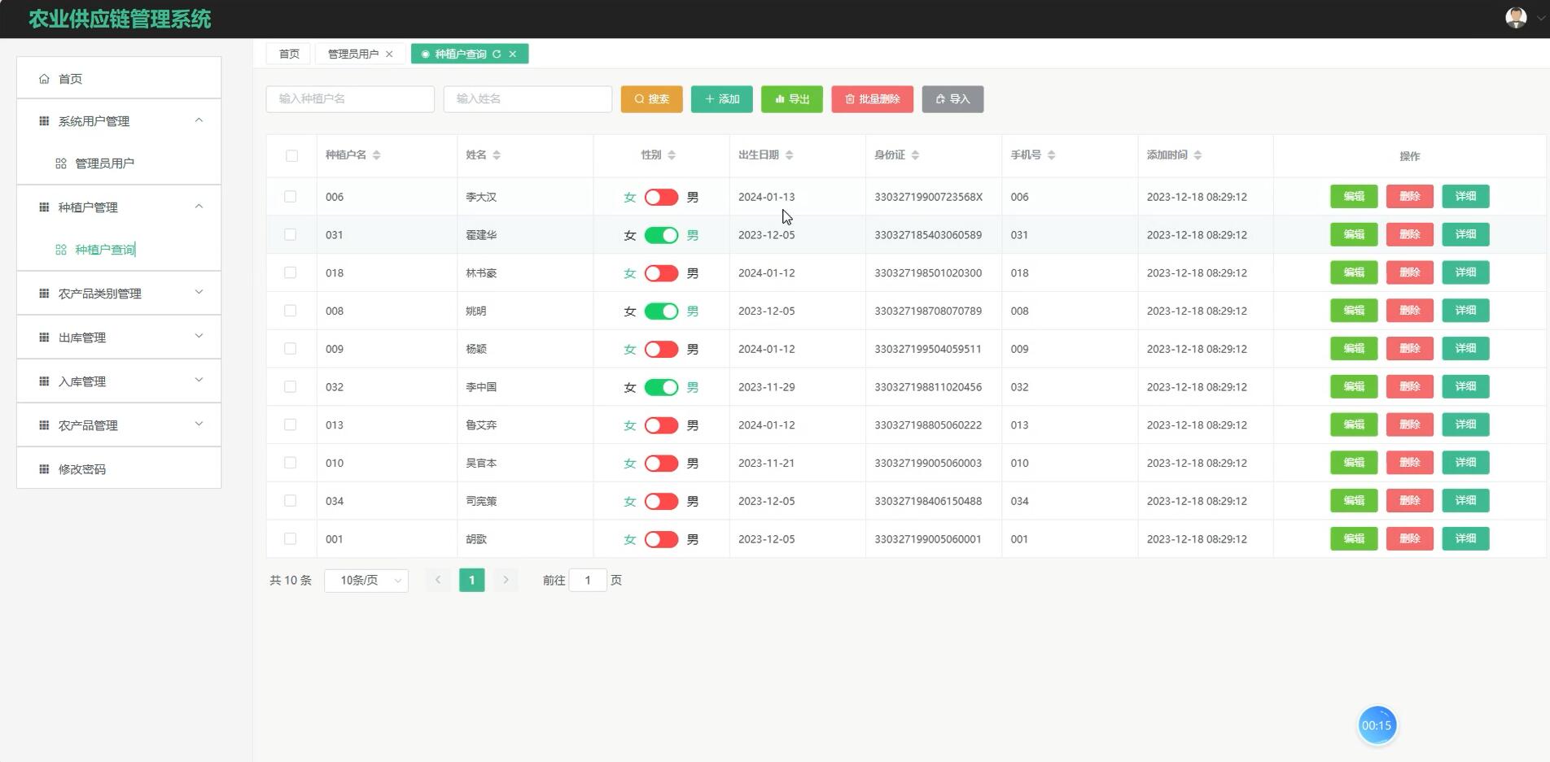Check the select-all checkbox in table header

coord(291,155)
